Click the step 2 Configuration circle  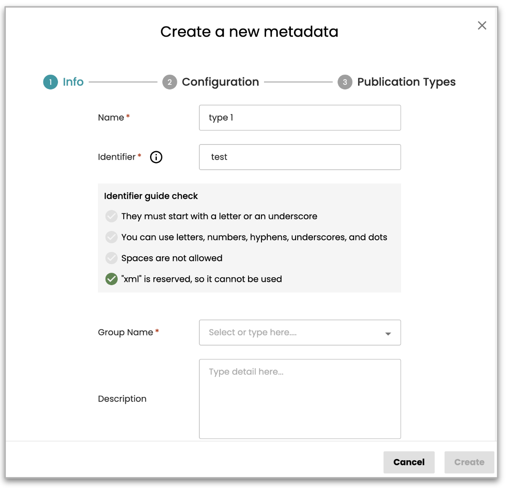pos(170,82)
